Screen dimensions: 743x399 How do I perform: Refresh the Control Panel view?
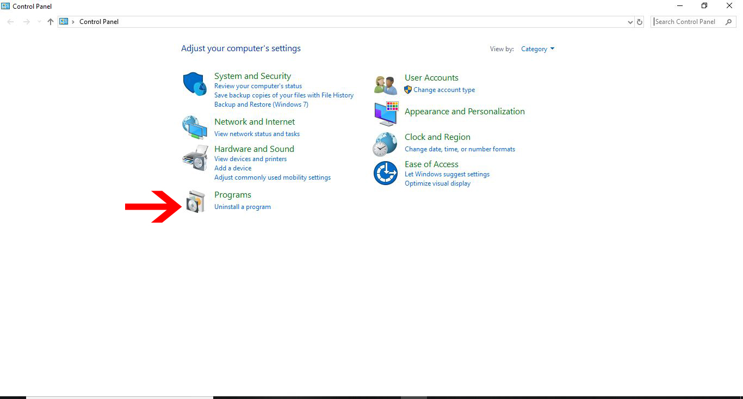(640, 22)
